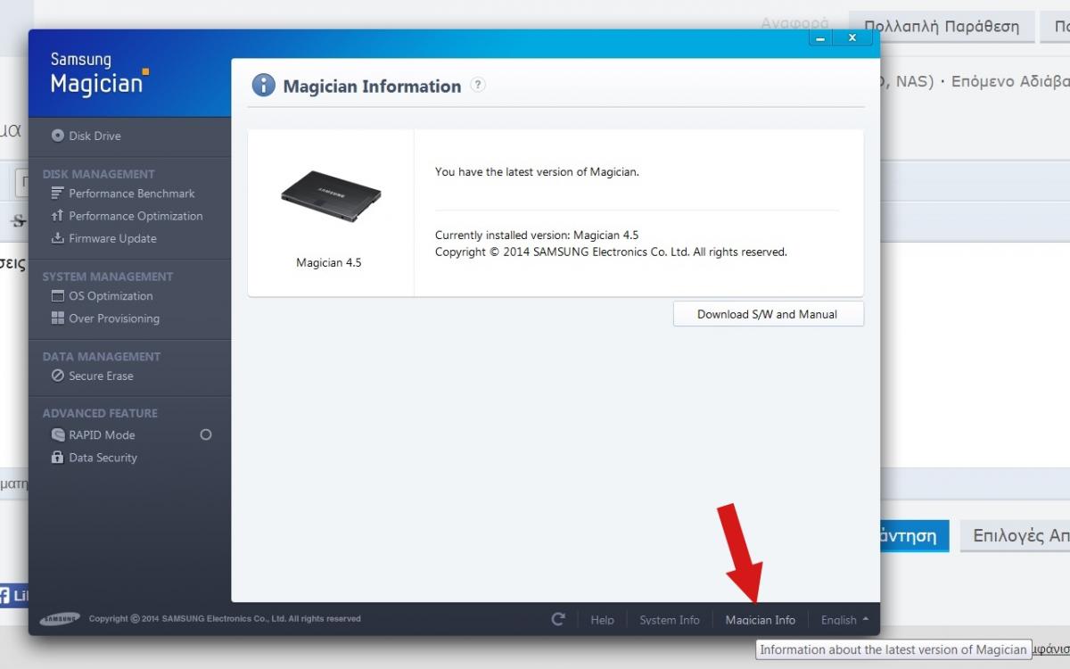Click the 'Magician 4.5' caption under the SSD
The image size is (1070, 669).
point(329,263)
